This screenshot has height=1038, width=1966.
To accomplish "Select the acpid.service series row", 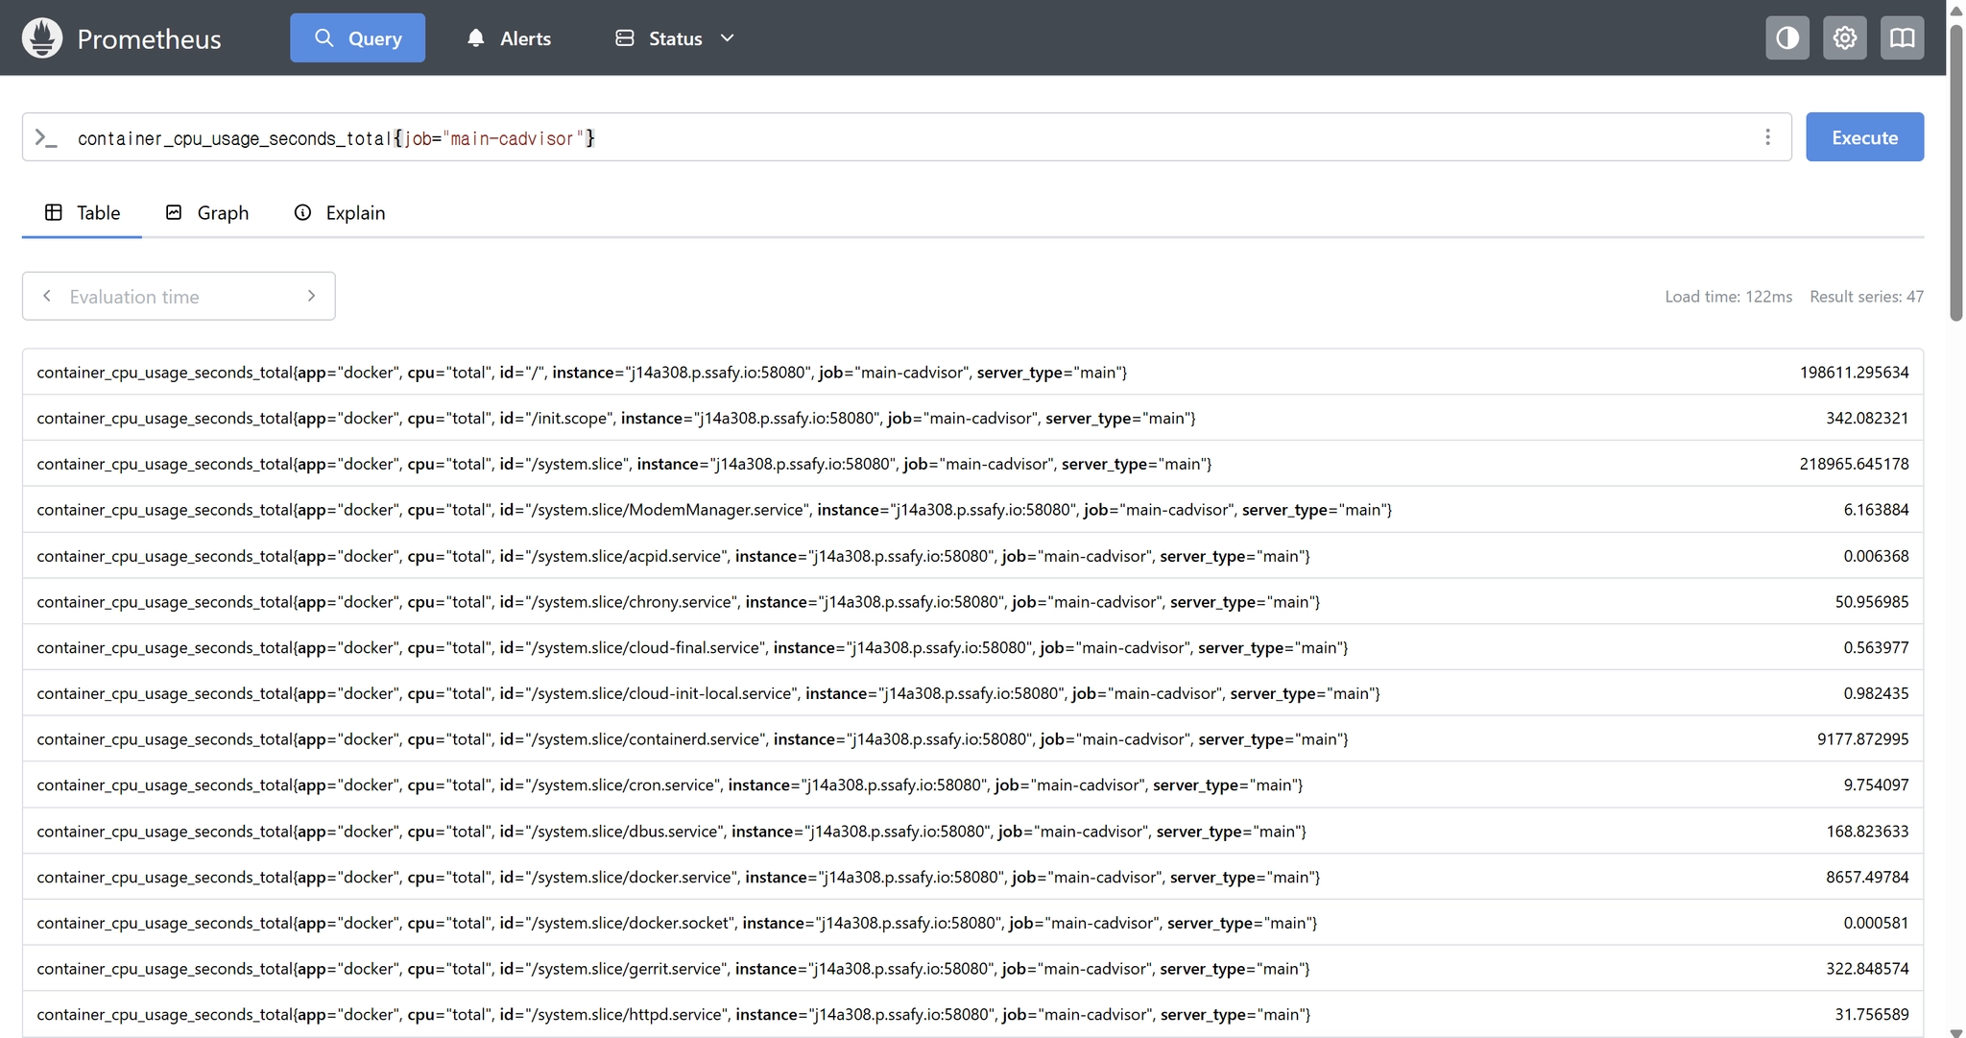I will [x=972, y=556].
